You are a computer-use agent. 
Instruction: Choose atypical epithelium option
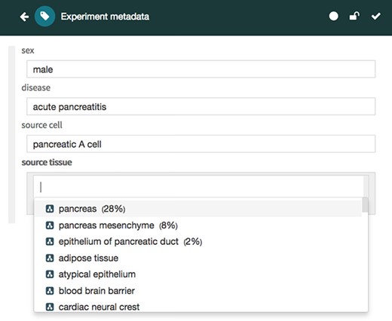pos(198,274)
